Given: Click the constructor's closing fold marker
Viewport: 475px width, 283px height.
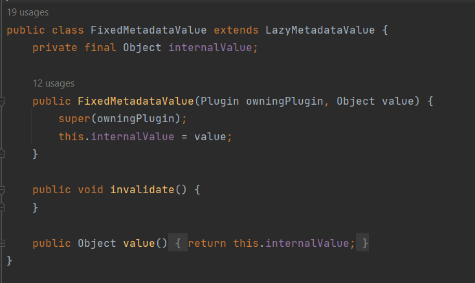Looking at the screenshot, I should tap(3, 154).
